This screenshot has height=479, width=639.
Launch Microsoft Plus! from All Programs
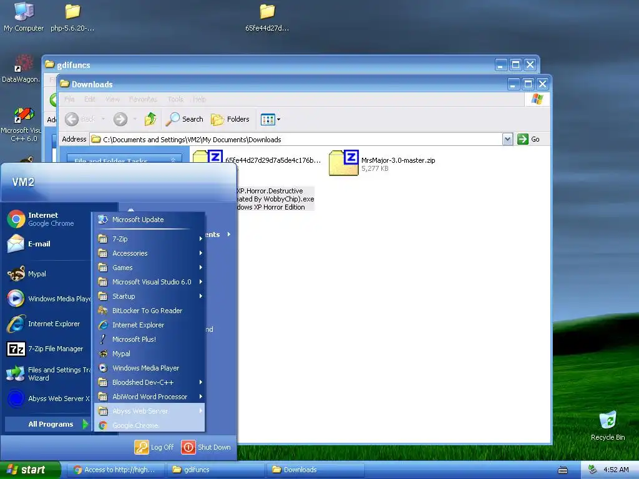[x=150, y=339]
